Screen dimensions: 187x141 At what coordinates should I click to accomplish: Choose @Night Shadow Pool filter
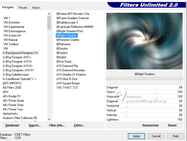pos(69,31)
